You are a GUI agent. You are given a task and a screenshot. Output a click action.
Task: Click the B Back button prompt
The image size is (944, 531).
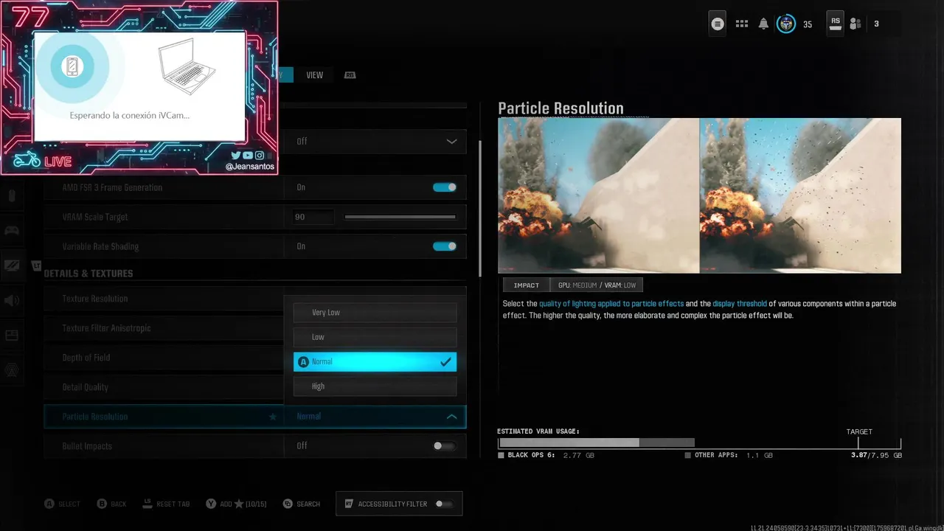tap(111, 504)
